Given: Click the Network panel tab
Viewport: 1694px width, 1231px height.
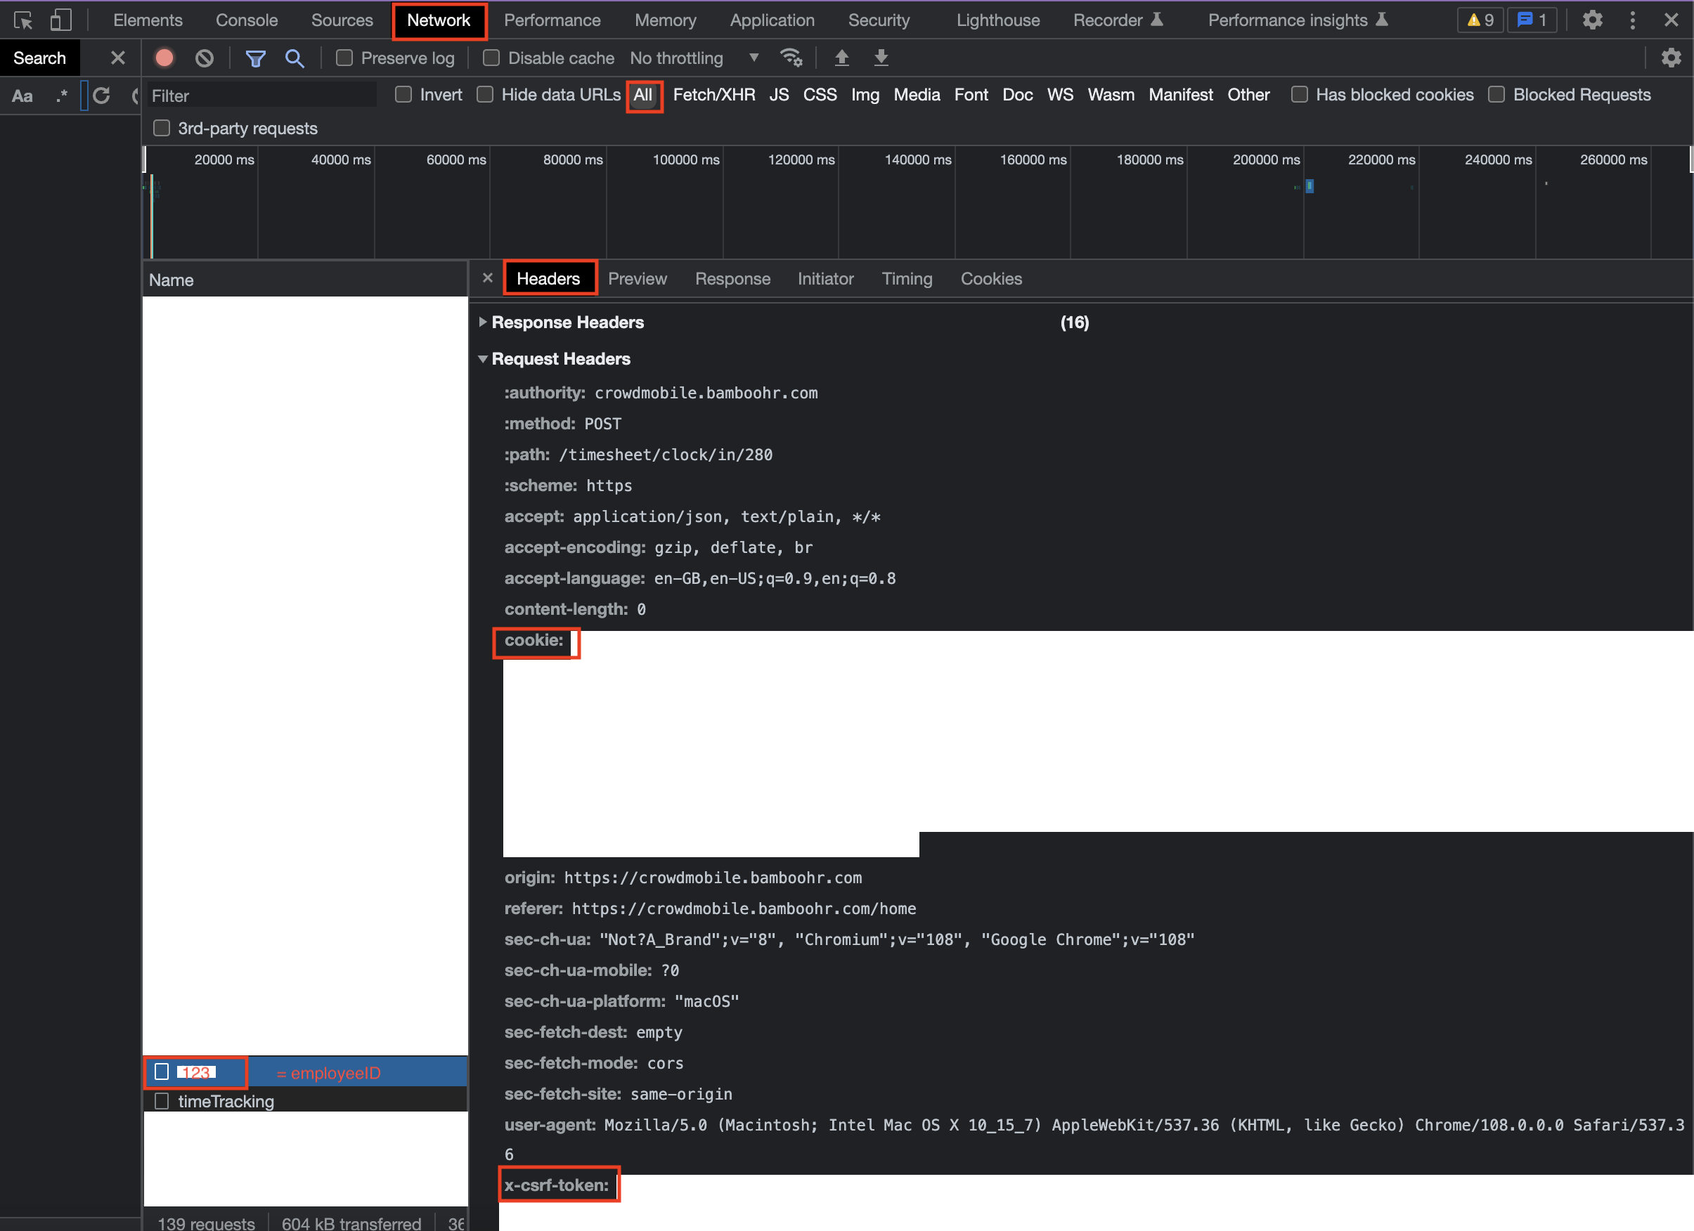Looking at the screenshot, I should click(438, 20).
